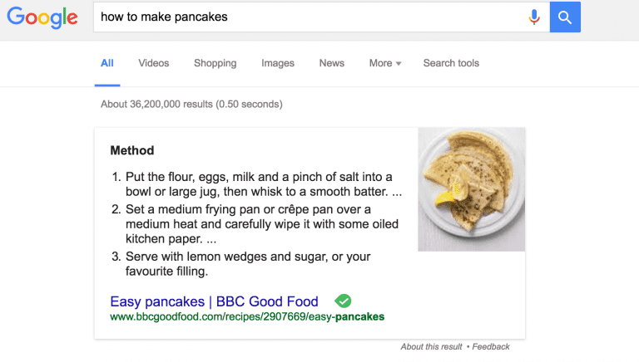
Task: Open the Shopping results tab
Action: coord(215,63)
